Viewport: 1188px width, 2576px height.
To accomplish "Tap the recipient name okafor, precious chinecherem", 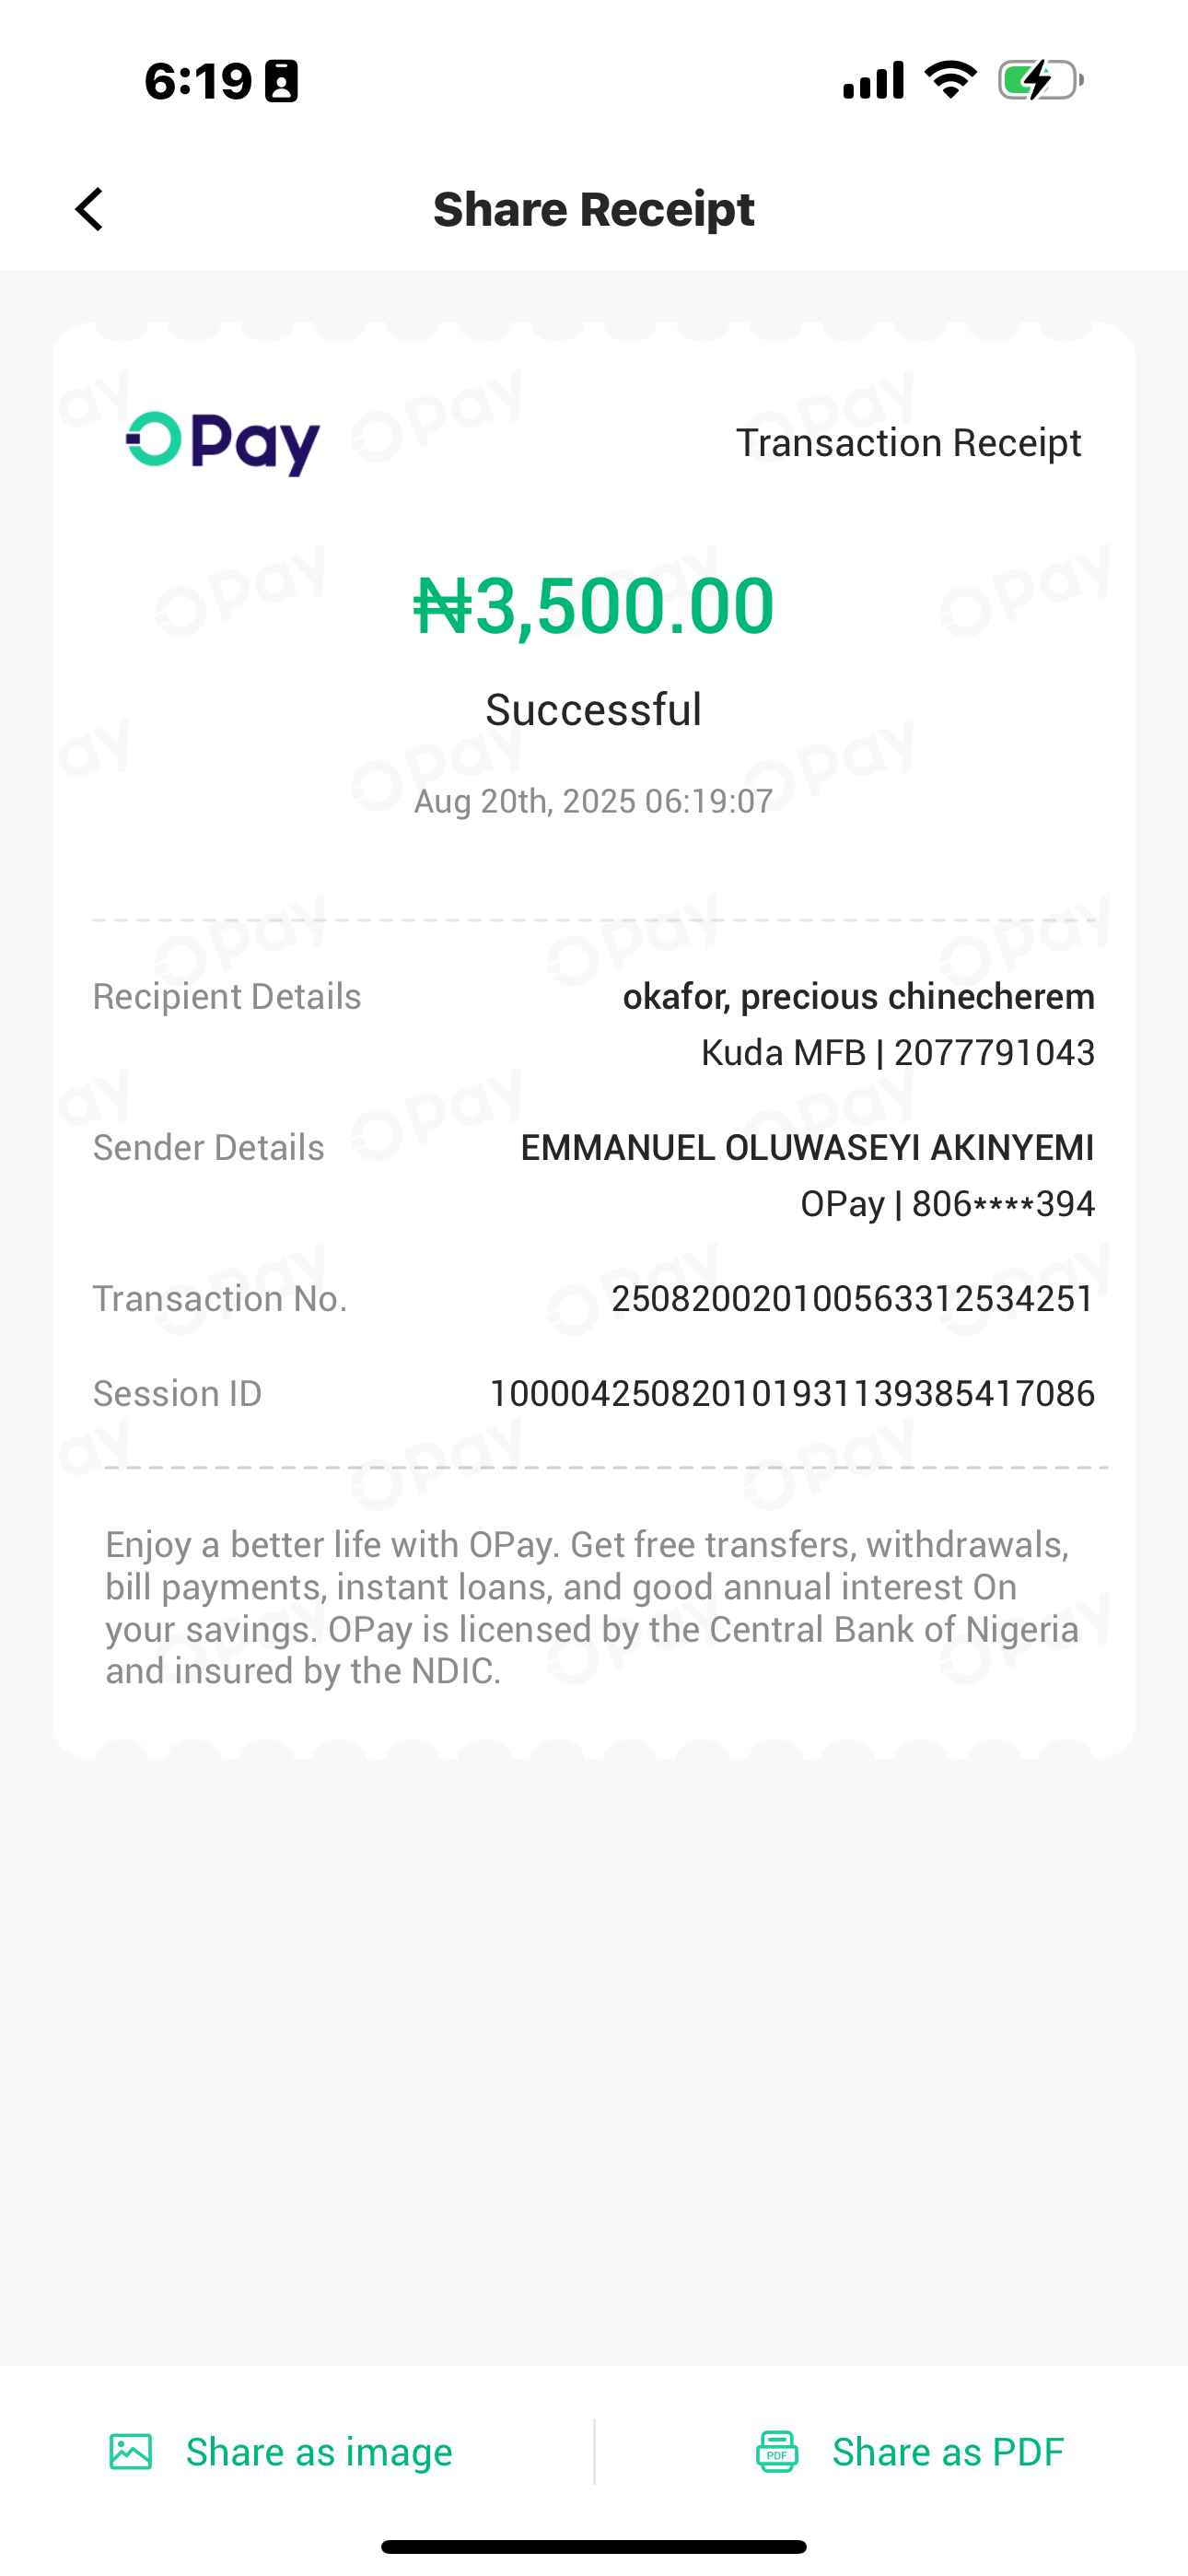I will pyautogui.click(x=858, y=997).
